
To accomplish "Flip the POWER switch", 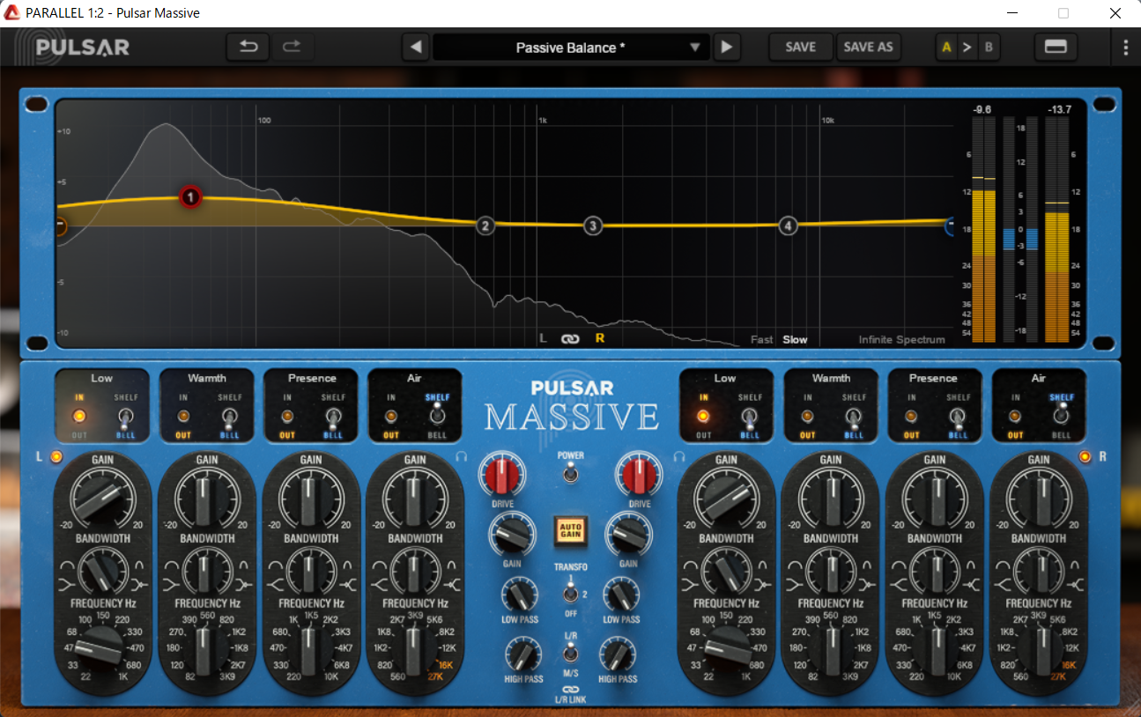I will [570, 476].
